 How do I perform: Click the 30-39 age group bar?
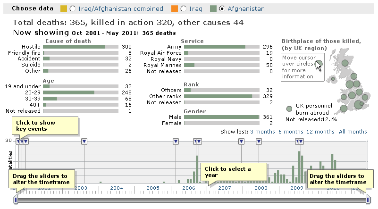(x=81, y=99)
